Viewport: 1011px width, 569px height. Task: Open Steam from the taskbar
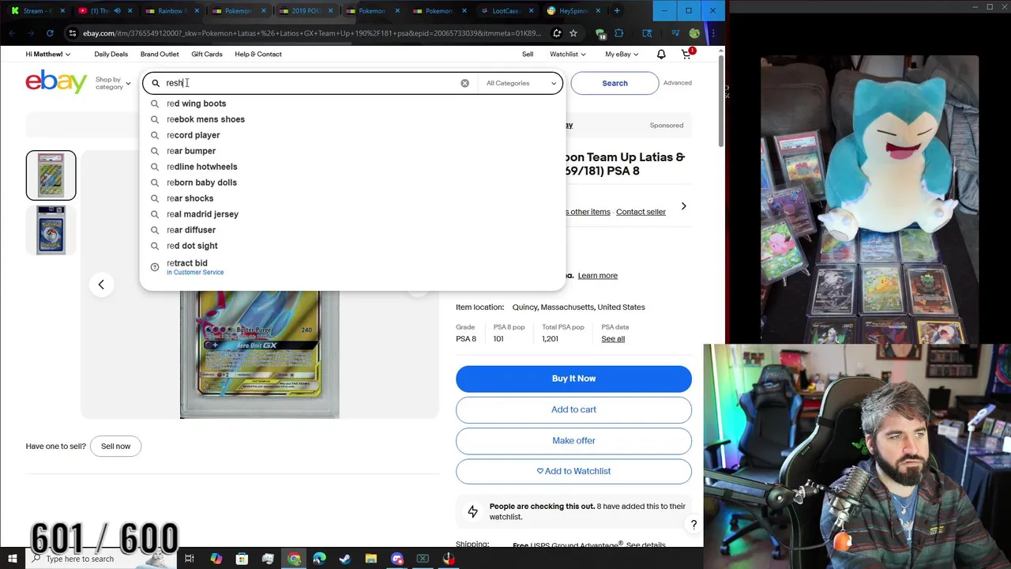345,559
